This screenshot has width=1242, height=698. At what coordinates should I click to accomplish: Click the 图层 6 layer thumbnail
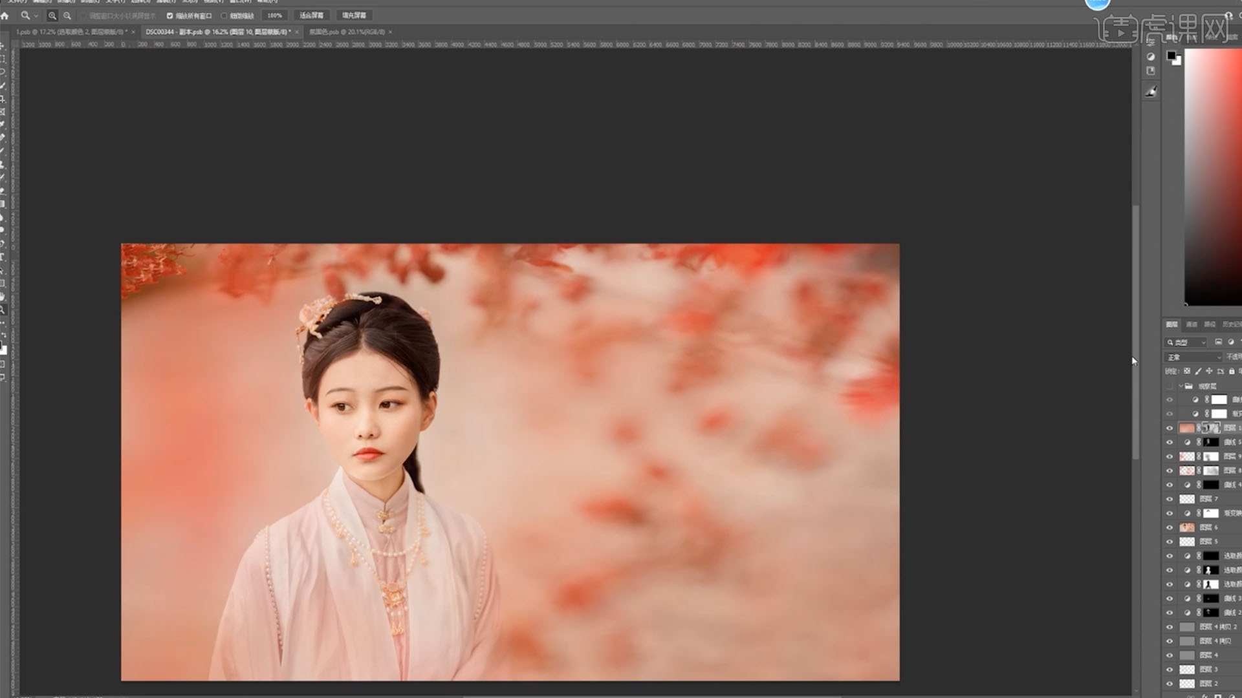coord(1187,527)
